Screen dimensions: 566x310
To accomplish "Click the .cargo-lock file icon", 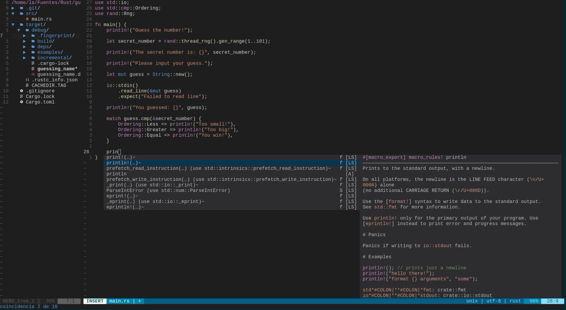I will tap(33, 63).
